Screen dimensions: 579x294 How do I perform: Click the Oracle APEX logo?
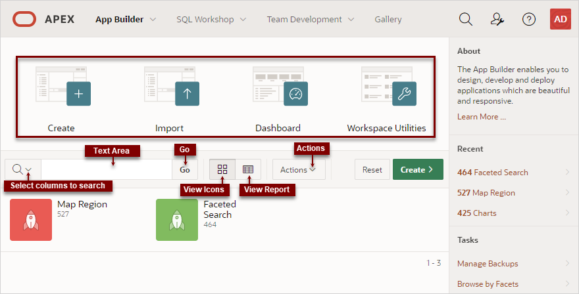click(x=43, y=19)
